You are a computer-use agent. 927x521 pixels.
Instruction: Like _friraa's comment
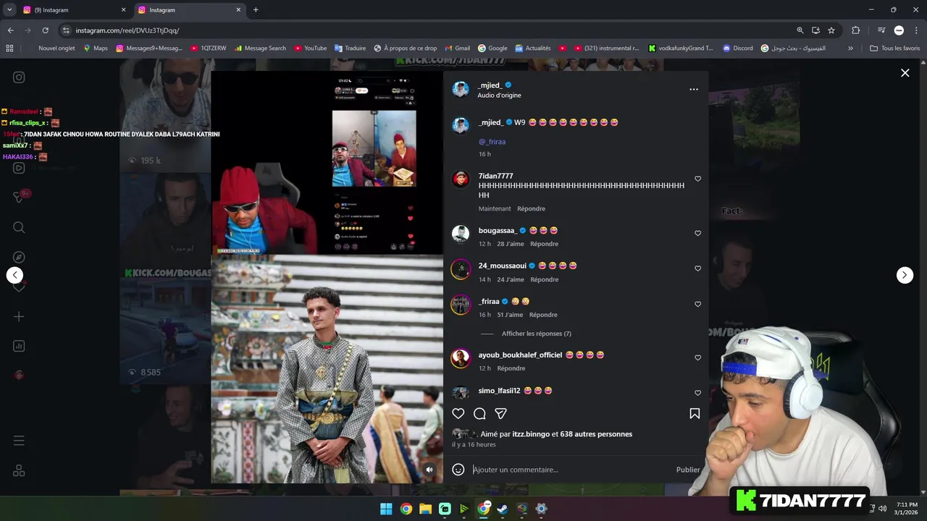coord(698,304)
